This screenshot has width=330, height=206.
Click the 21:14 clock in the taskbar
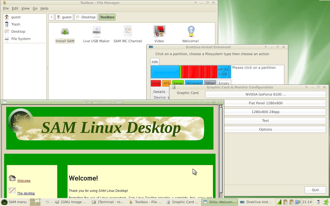[307, 202]
